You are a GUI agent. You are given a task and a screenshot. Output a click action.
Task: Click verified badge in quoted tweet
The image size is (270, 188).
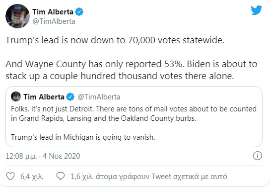coord(70,97)
